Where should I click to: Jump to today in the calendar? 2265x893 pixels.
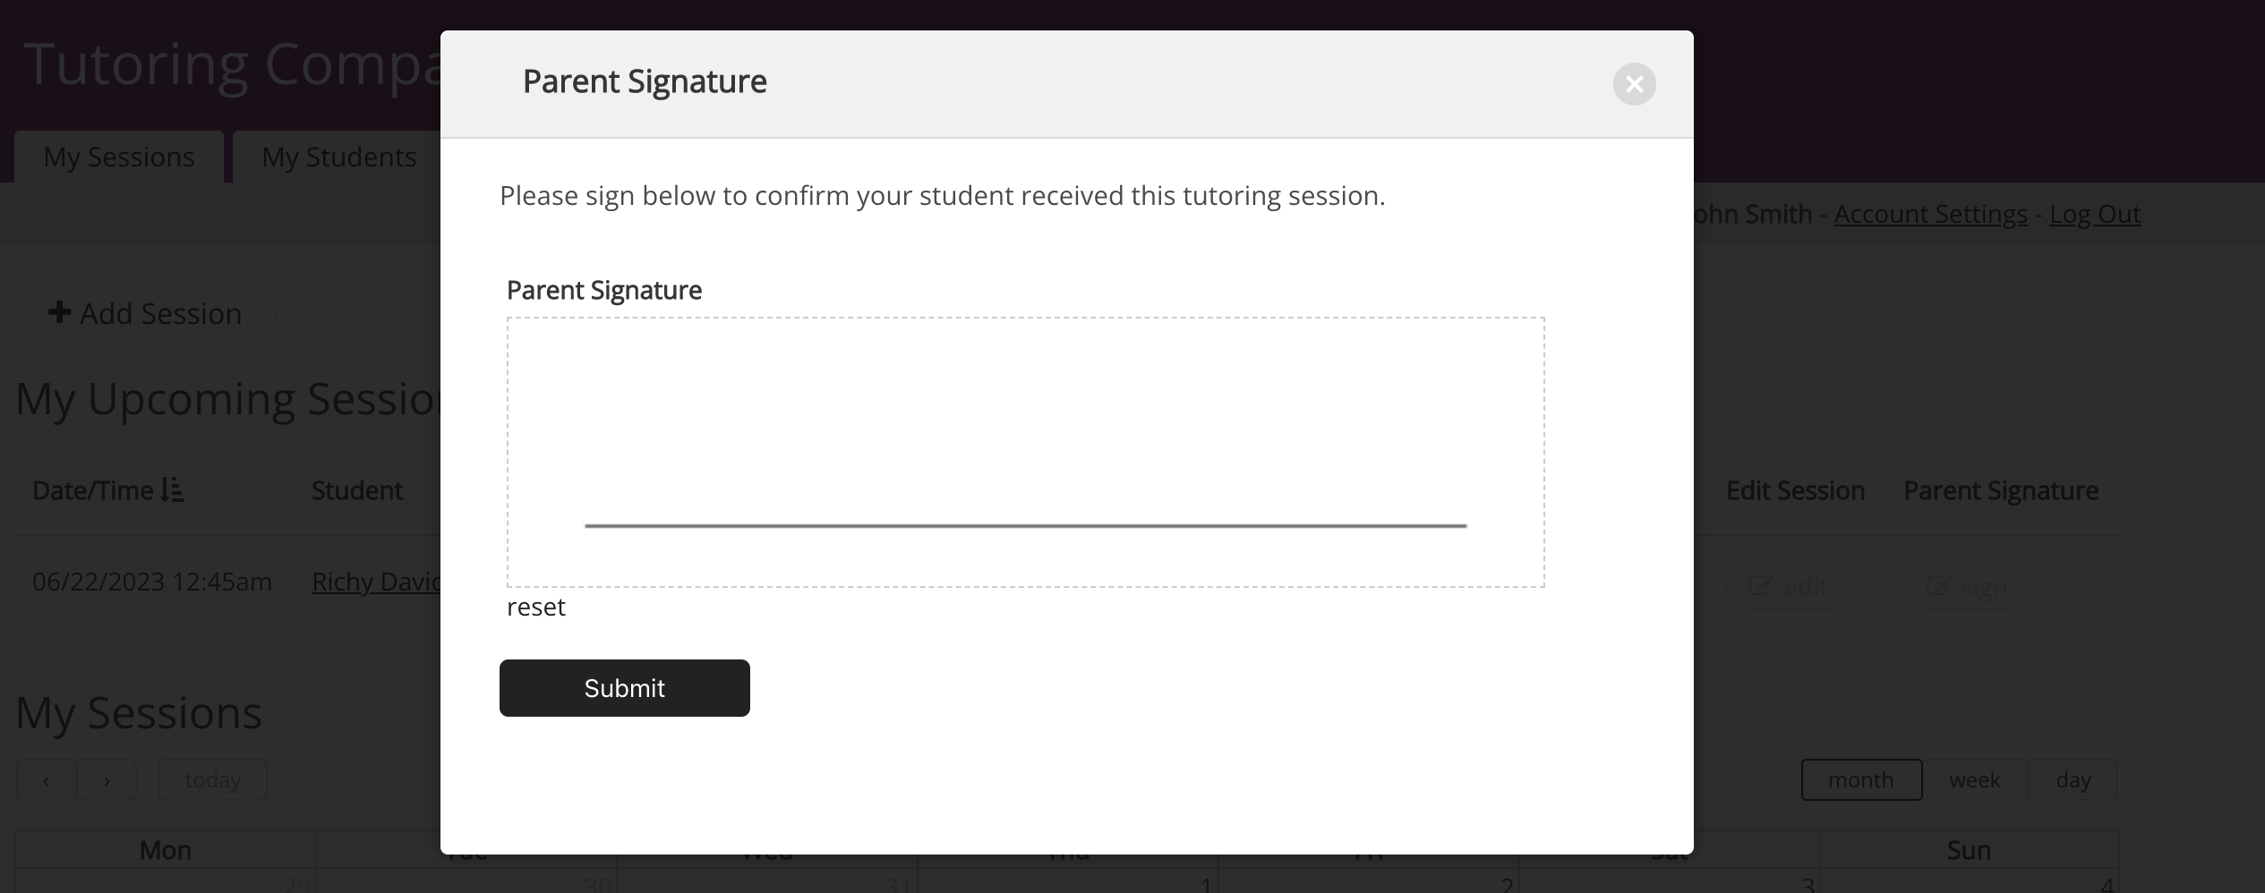point(213,780)
